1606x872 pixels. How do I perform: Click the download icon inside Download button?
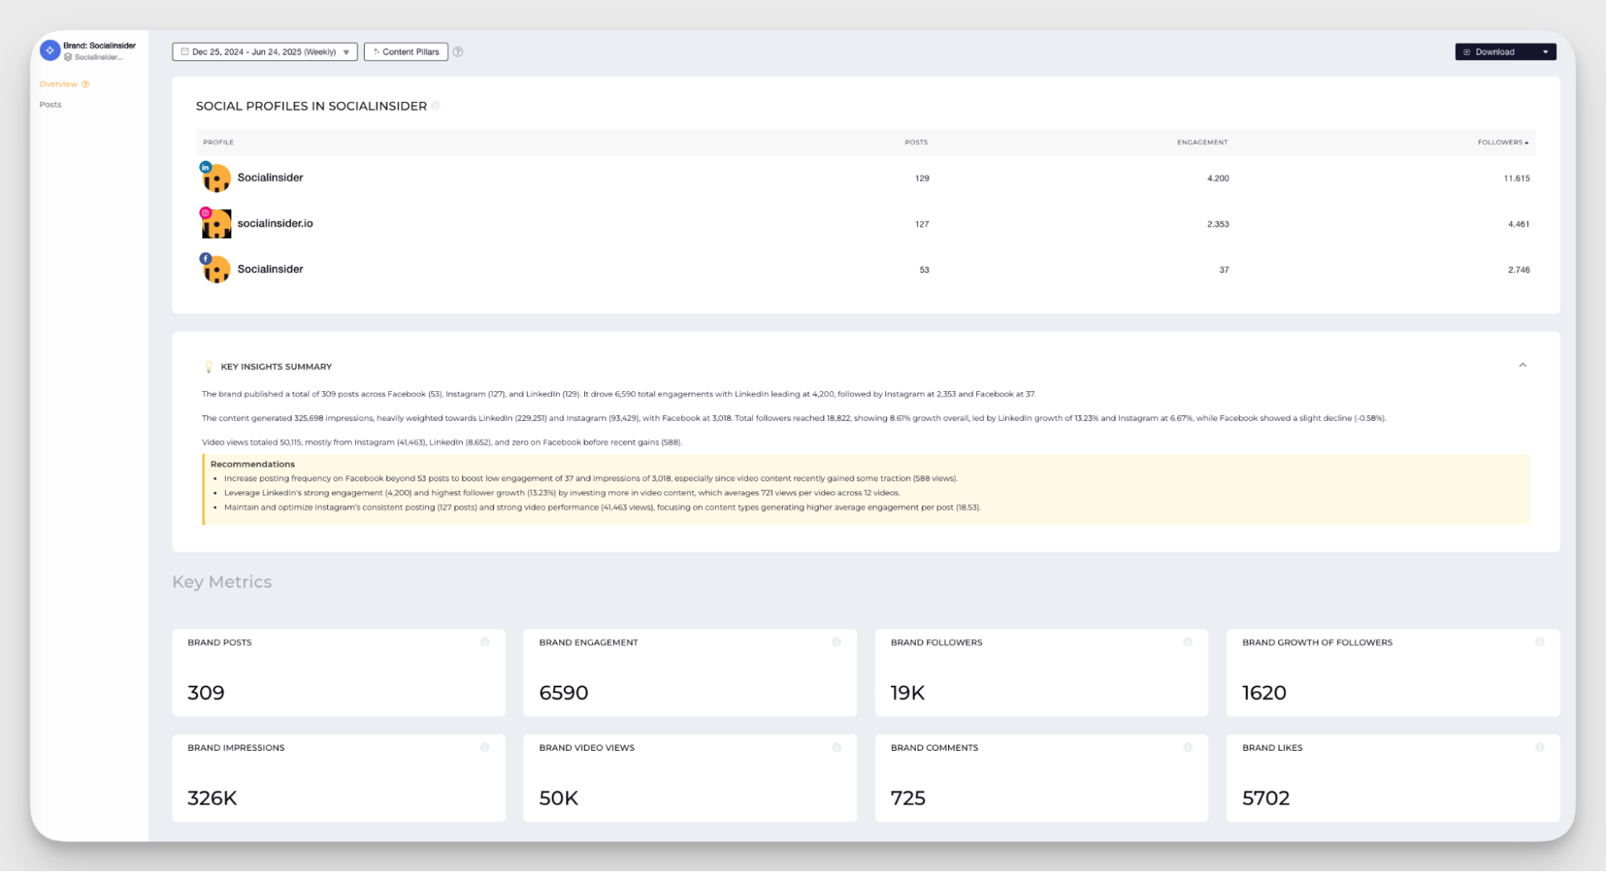(1466, 51)
